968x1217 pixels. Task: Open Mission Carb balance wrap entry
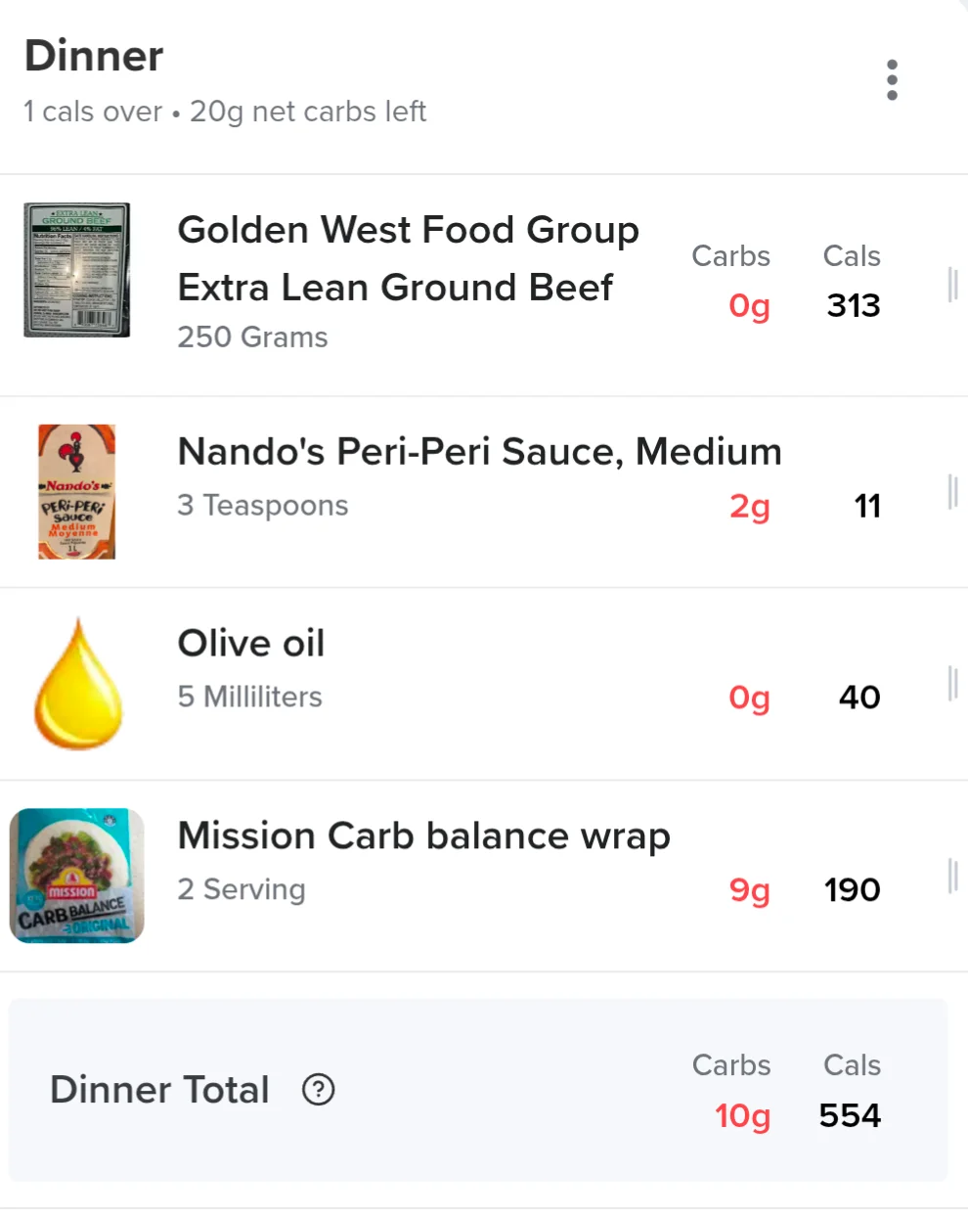[x=484, y=877]
